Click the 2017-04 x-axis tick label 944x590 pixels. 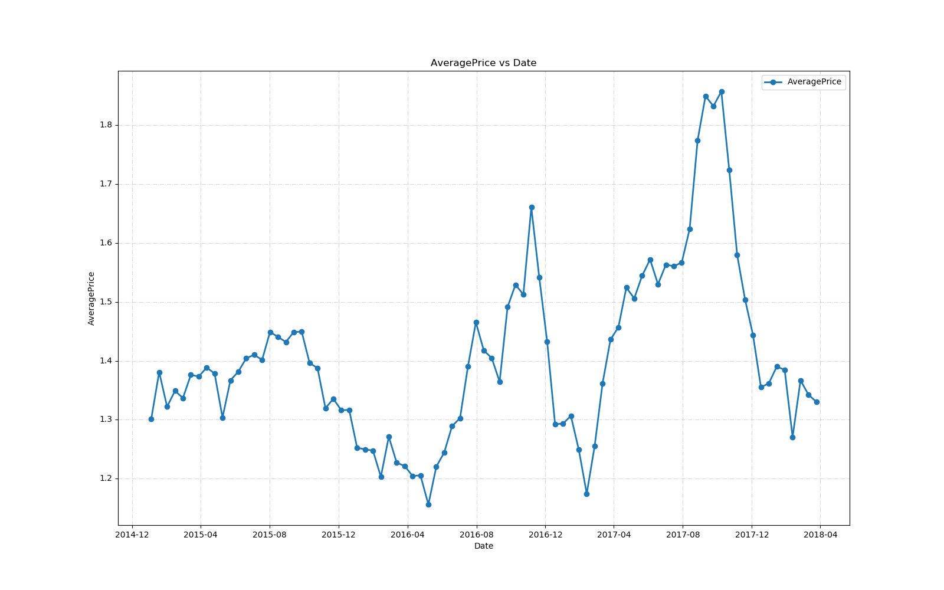[x=614, y=535]
